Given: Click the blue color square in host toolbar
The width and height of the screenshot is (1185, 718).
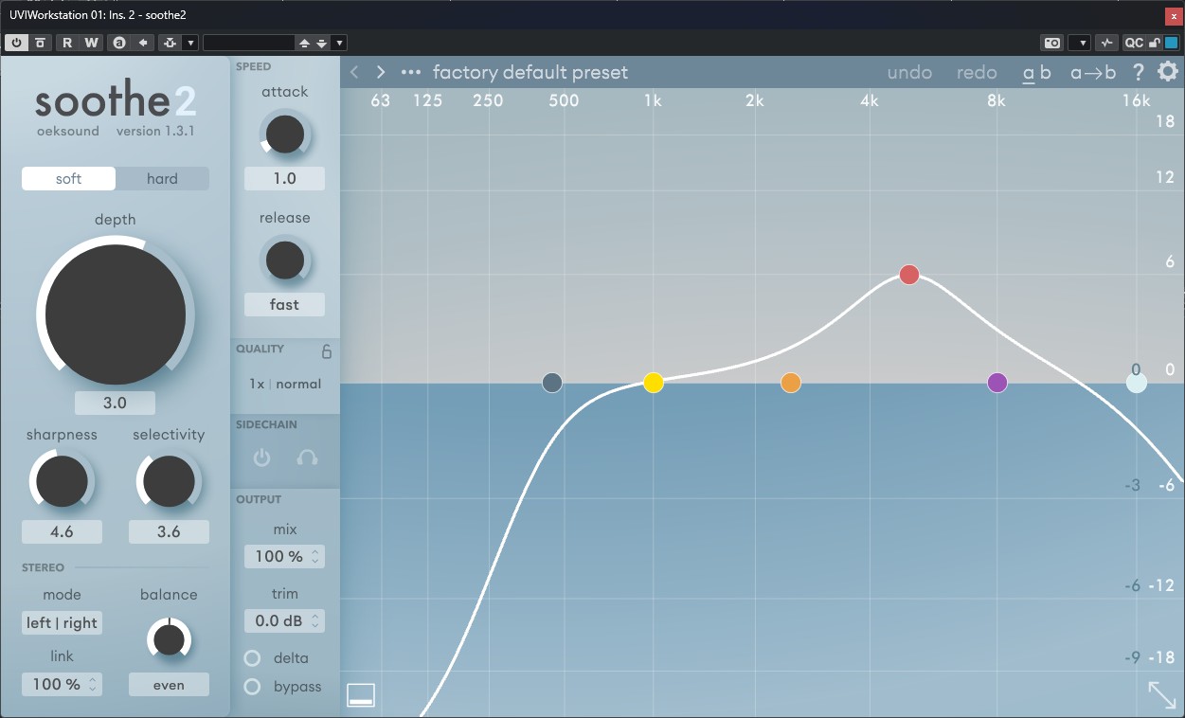Looking at the screenshot, I should (x=1172, y=43).
